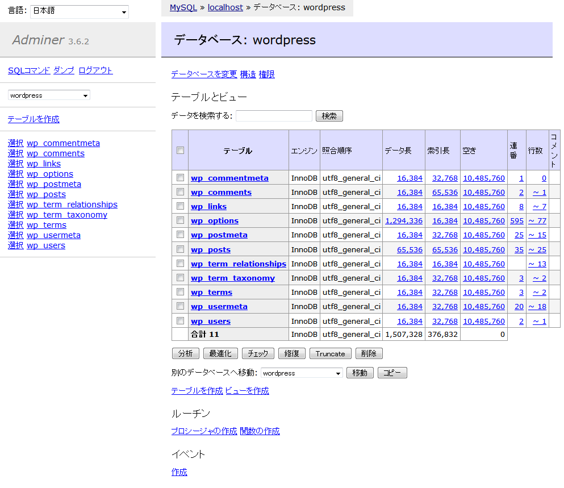Open the wordpress database selector in sidebar
This screenshot has height=488, width=564.
tap(49, 95)
